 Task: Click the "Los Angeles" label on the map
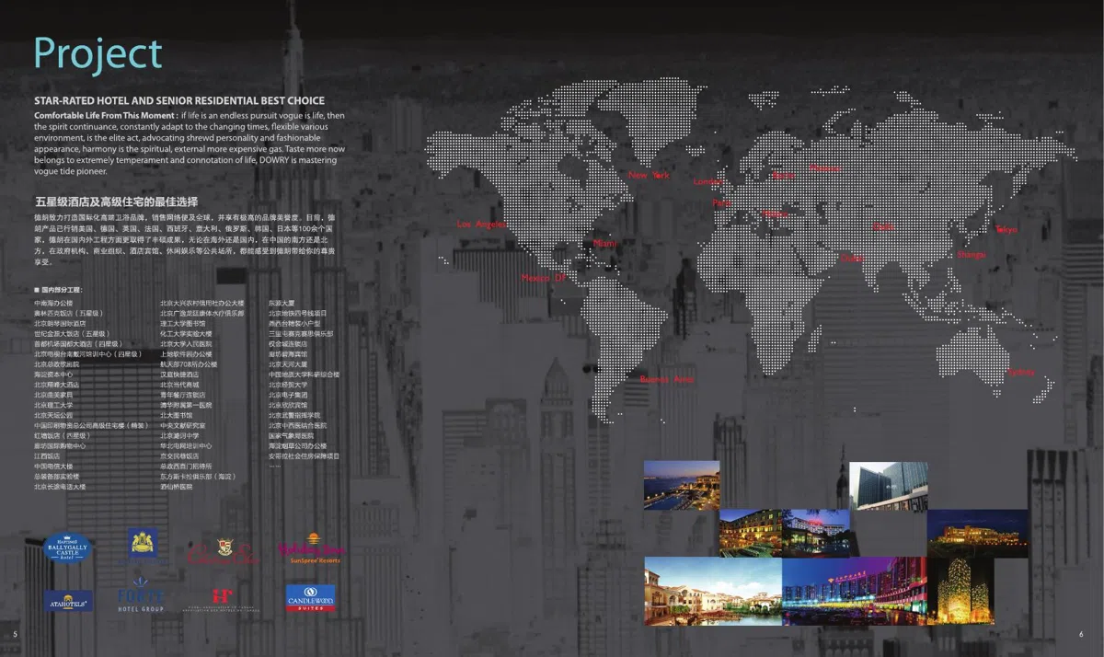(x=482, y=225)
